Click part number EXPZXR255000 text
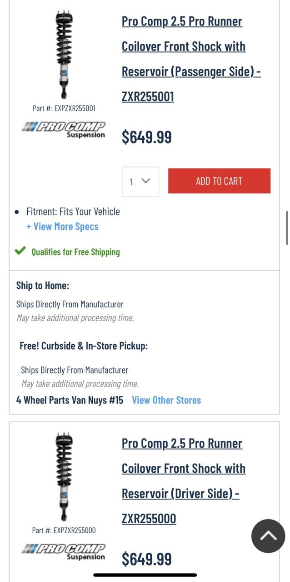 click(x=64, y=531)
